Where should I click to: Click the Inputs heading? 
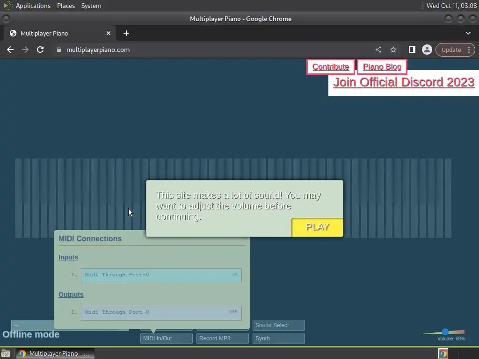click(68, 258)
